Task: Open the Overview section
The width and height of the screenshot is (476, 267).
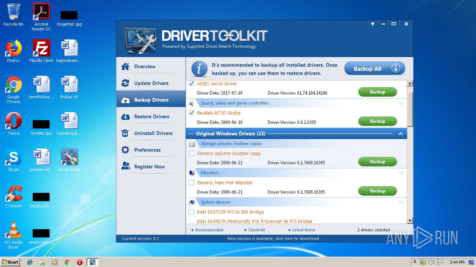Action: click(x=151, y=66)
